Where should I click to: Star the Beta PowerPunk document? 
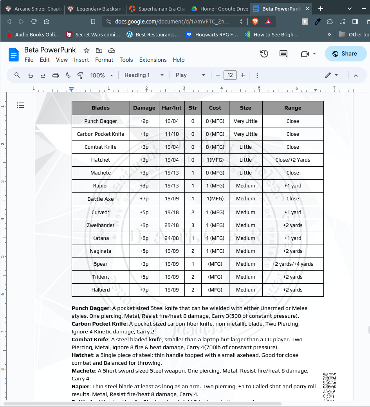[87, 50]
